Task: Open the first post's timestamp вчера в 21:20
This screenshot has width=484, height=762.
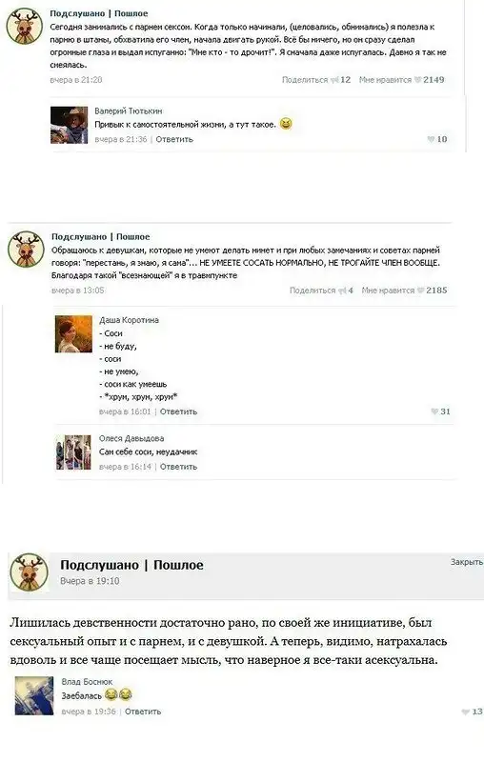Action: point(76,80)
